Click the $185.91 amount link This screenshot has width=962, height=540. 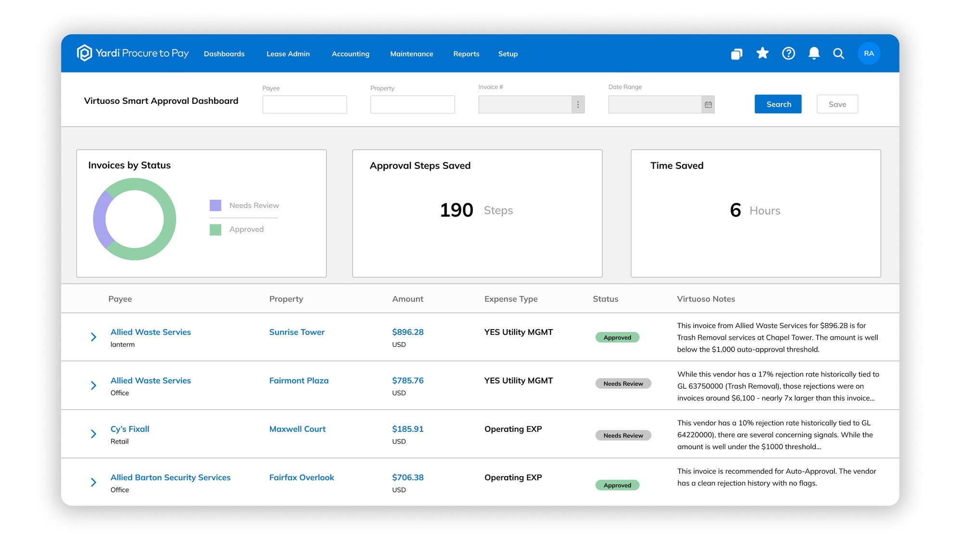pos(408,429)
